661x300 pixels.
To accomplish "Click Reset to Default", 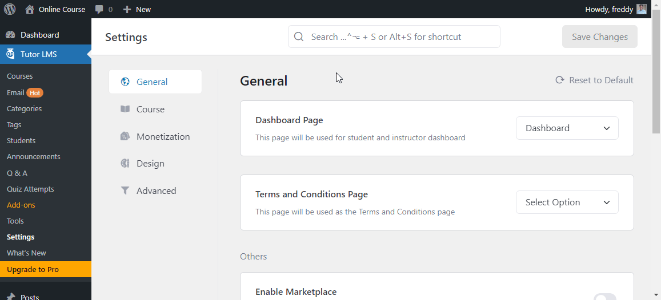I will point(594,80).
